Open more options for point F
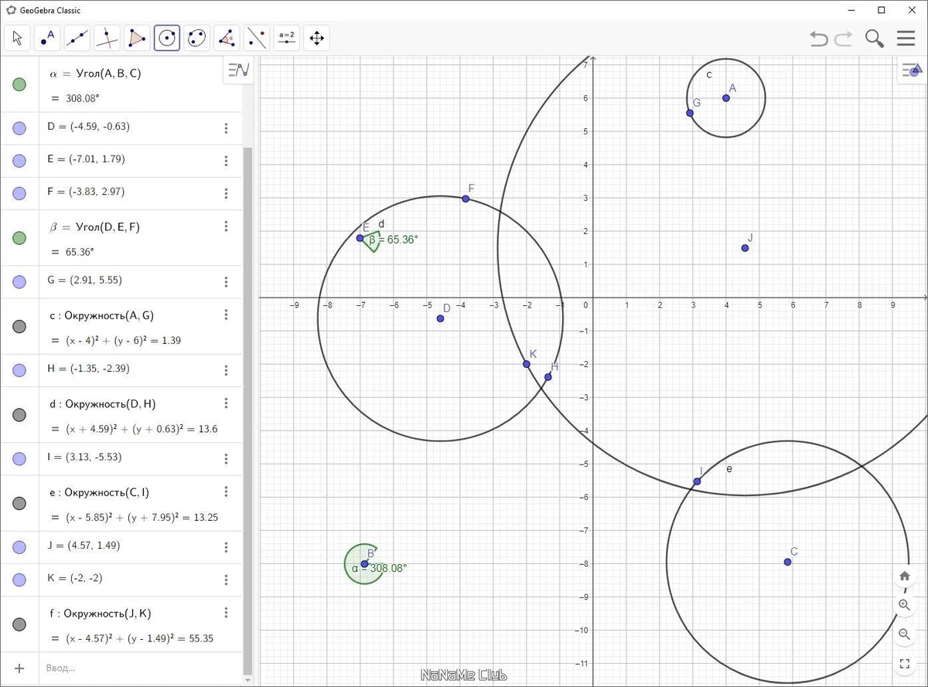 (226, 193)
